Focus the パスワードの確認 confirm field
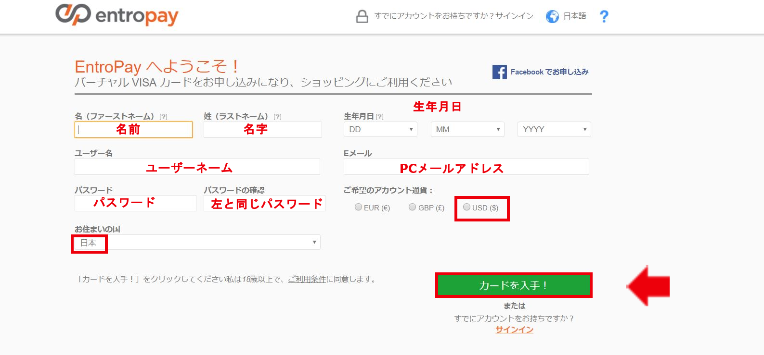Screen dimensions: 764x355 (264, 203)
